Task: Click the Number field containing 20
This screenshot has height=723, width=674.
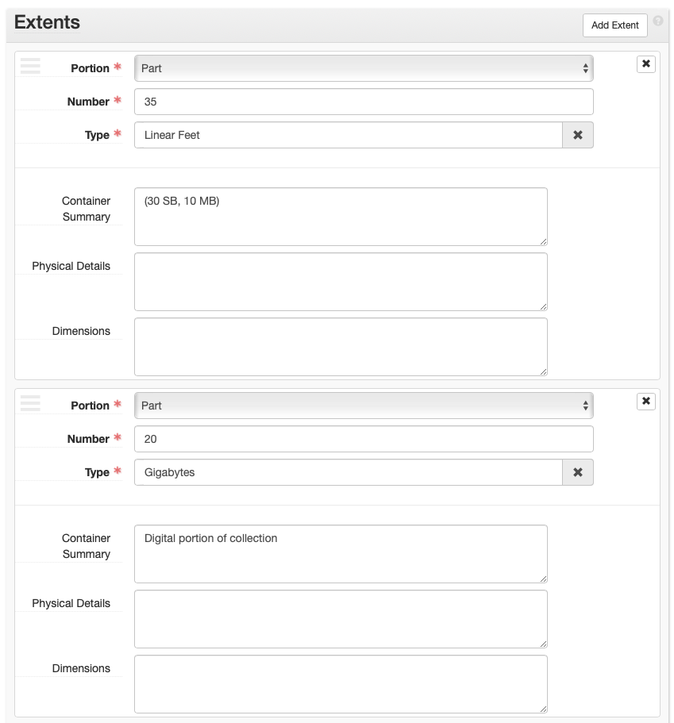Action: (x=364, y=439)
